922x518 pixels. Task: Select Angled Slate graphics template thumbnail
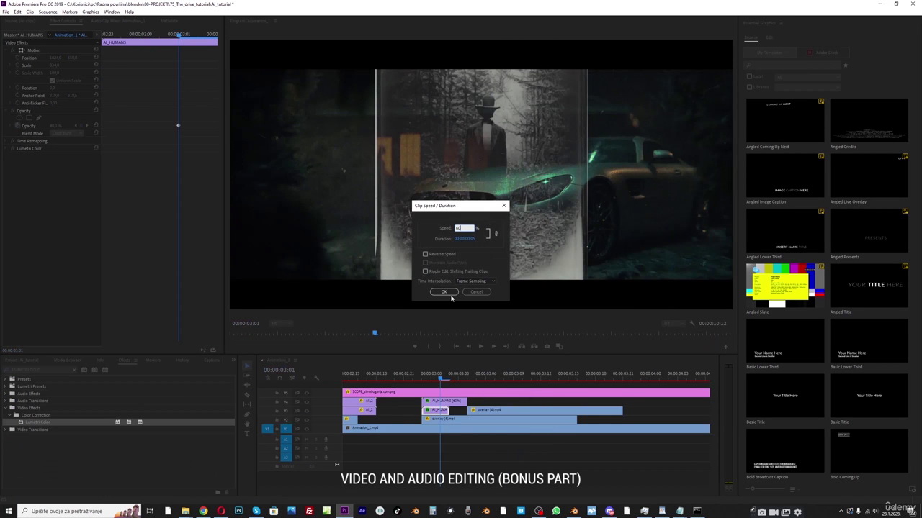(x=785, y=285)
